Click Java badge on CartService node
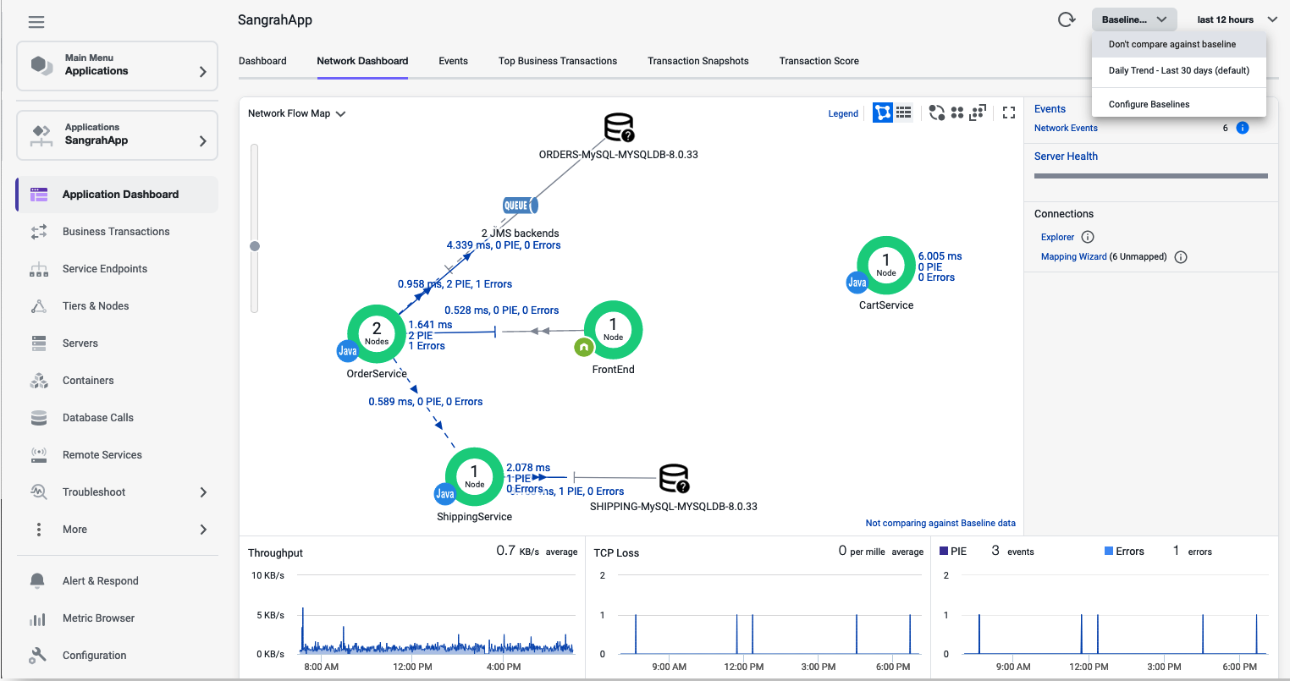This screenshot has width=1290, height=681. [857, 283]
